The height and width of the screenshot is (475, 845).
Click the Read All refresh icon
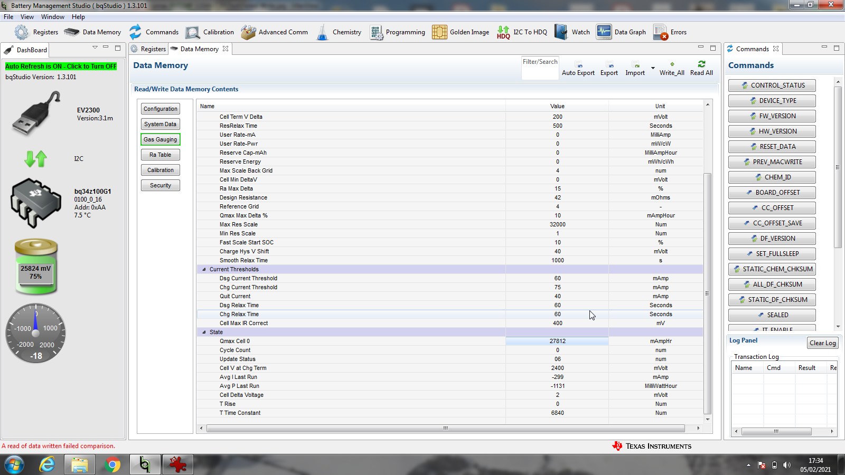click(x=701, y=64)
